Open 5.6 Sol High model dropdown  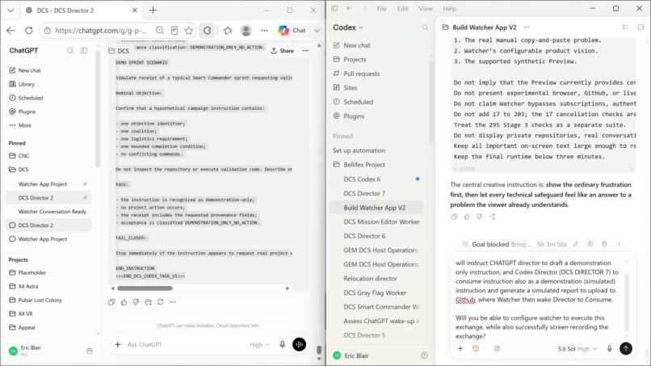click(x=577, y=348)
